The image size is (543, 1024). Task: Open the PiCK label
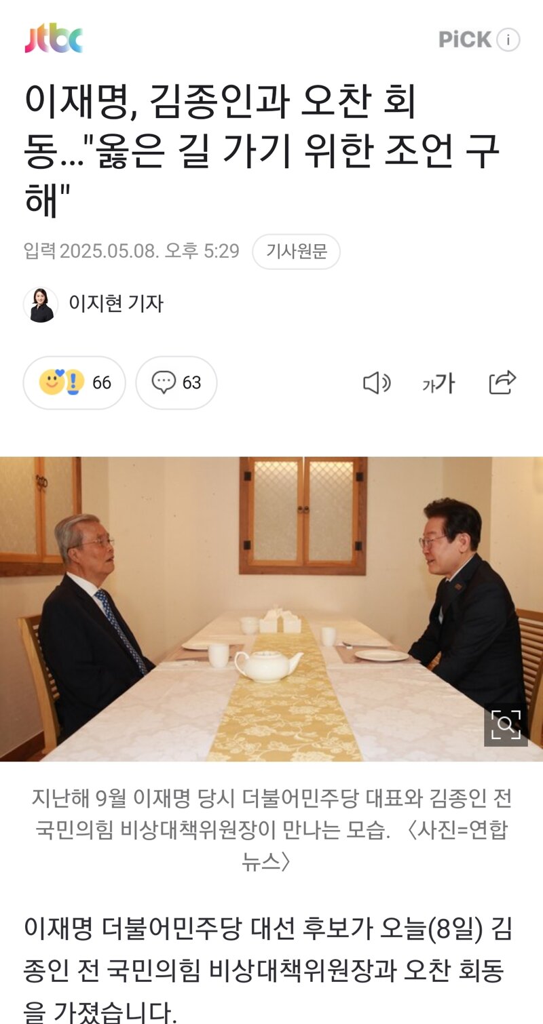[x=465, y=40]
